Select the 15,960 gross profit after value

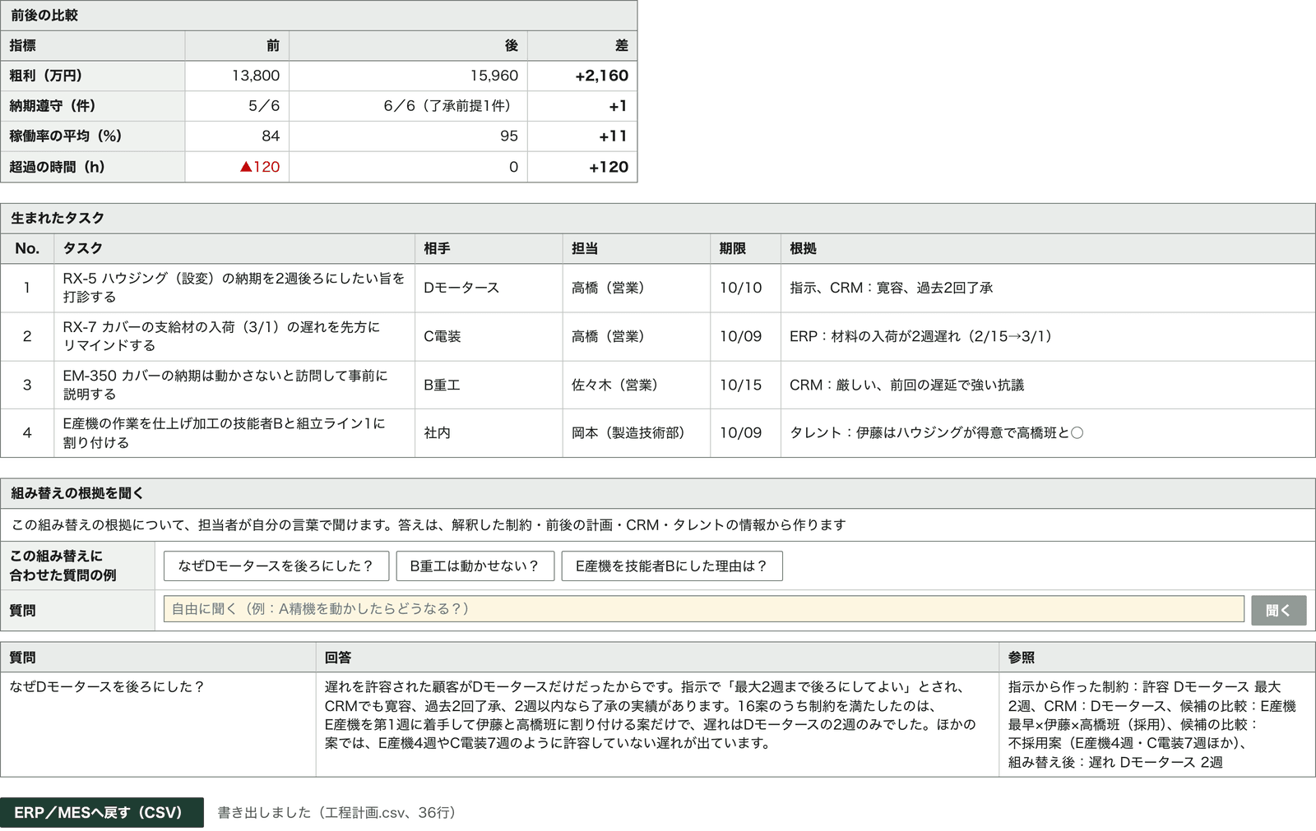coord(494,76)
